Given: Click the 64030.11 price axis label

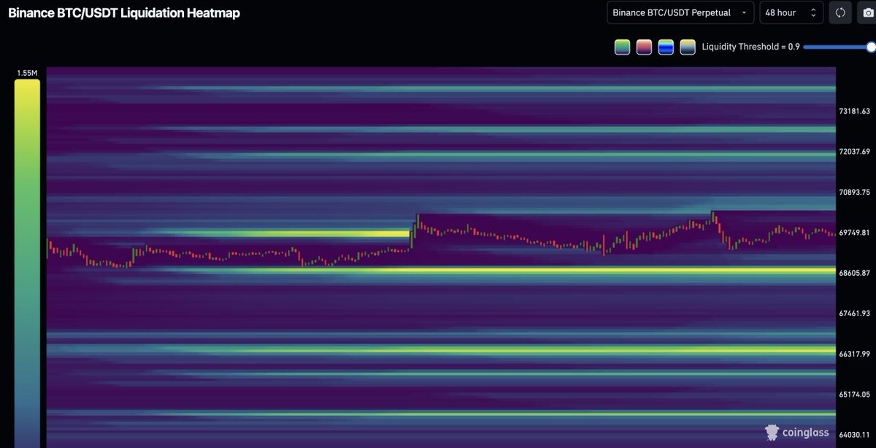Looking at the screenshot, I should coord(855,435).
